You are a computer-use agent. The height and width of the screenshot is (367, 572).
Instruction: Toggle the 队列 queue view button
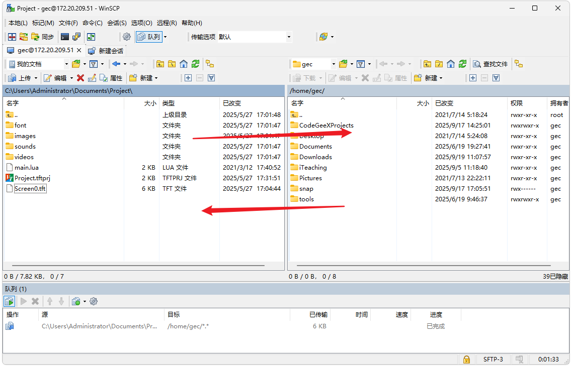149,37
